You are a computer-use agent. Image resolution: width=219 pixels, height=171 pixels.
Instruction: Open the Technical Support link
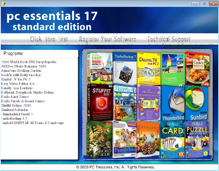169,39
